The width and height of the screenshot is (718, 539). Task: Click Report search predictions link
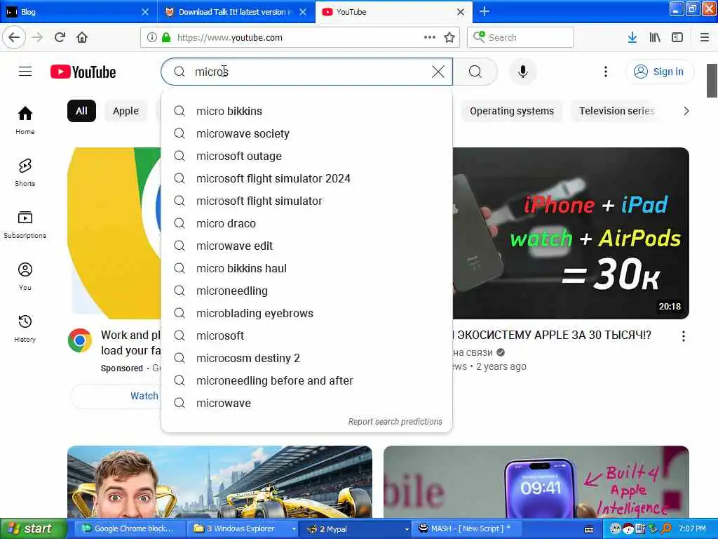[395, 422]
